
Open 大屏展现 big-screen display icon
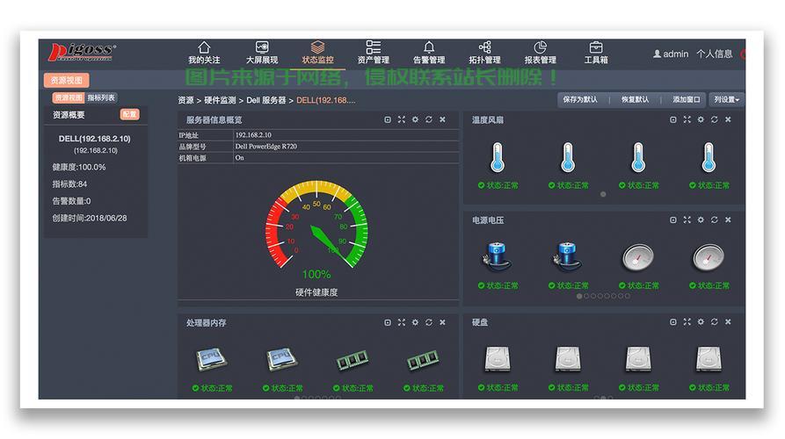(262, 47)
